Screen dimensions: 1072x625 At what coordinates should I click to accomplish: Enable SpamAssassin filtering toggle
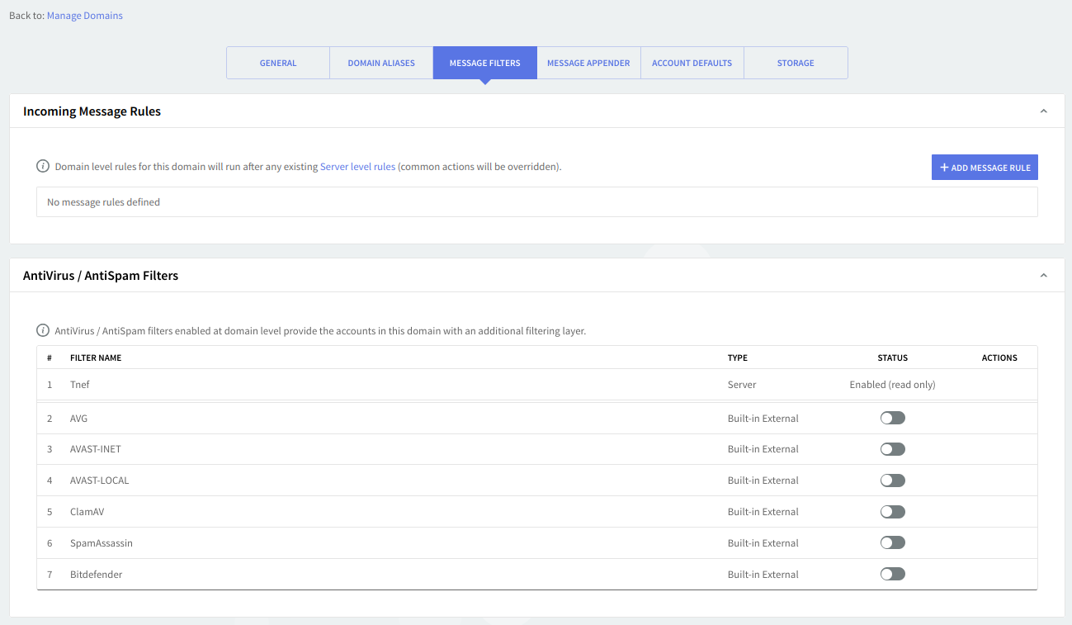click(892, 543)
